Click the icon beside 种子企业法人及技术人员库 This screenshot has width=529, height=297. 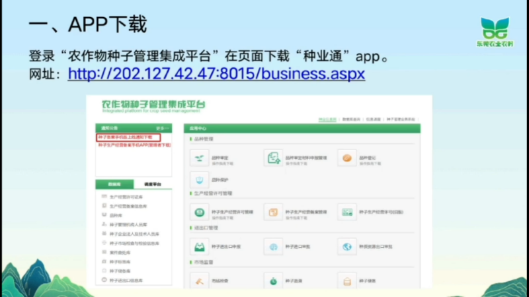[104, 234]
